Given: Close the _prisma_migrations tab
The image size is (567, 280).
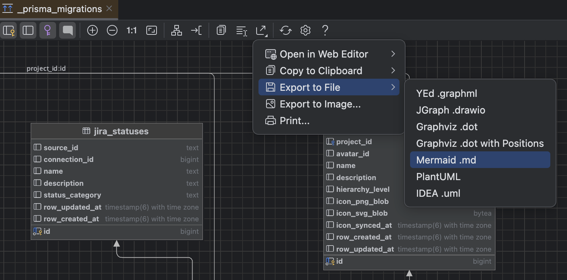Looking at the screenshot, I should click(x=109, y=9).
